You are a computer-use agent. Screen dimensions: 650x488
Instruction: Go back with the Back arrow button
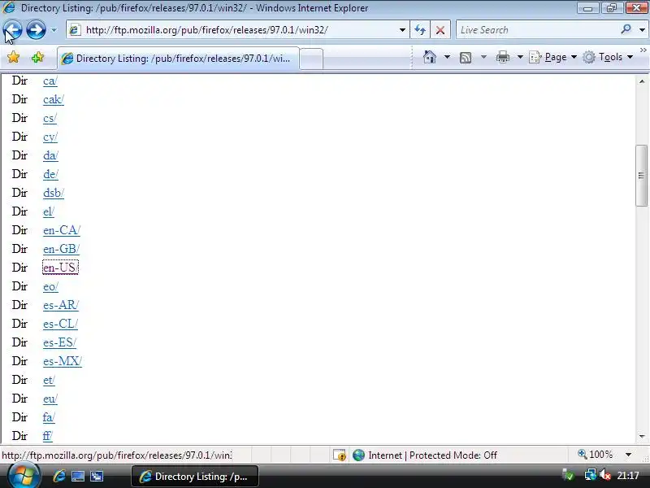click(12, 30)
